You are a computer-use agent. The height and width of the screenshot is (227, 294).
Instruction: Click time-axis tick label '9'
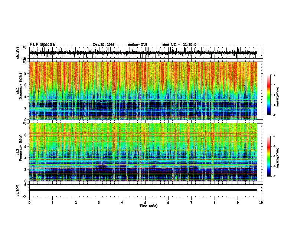tap(238, 203)
